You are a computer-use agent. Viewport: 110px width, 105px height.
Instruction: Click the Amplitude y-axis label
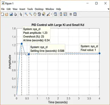tap(10, 62)
